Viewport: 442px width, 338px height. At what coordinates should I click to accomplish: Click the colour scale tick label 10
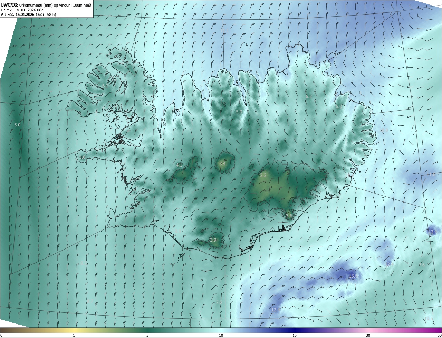[x=221, y=335]
